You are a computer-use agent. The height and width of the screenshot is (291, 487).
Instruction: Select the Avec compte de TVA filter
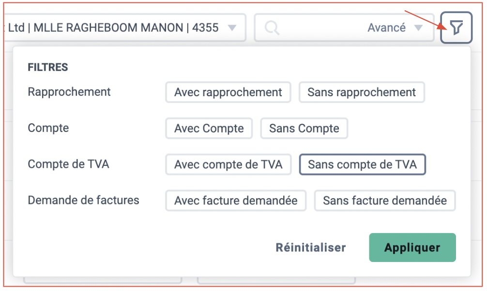click(228, 164)
